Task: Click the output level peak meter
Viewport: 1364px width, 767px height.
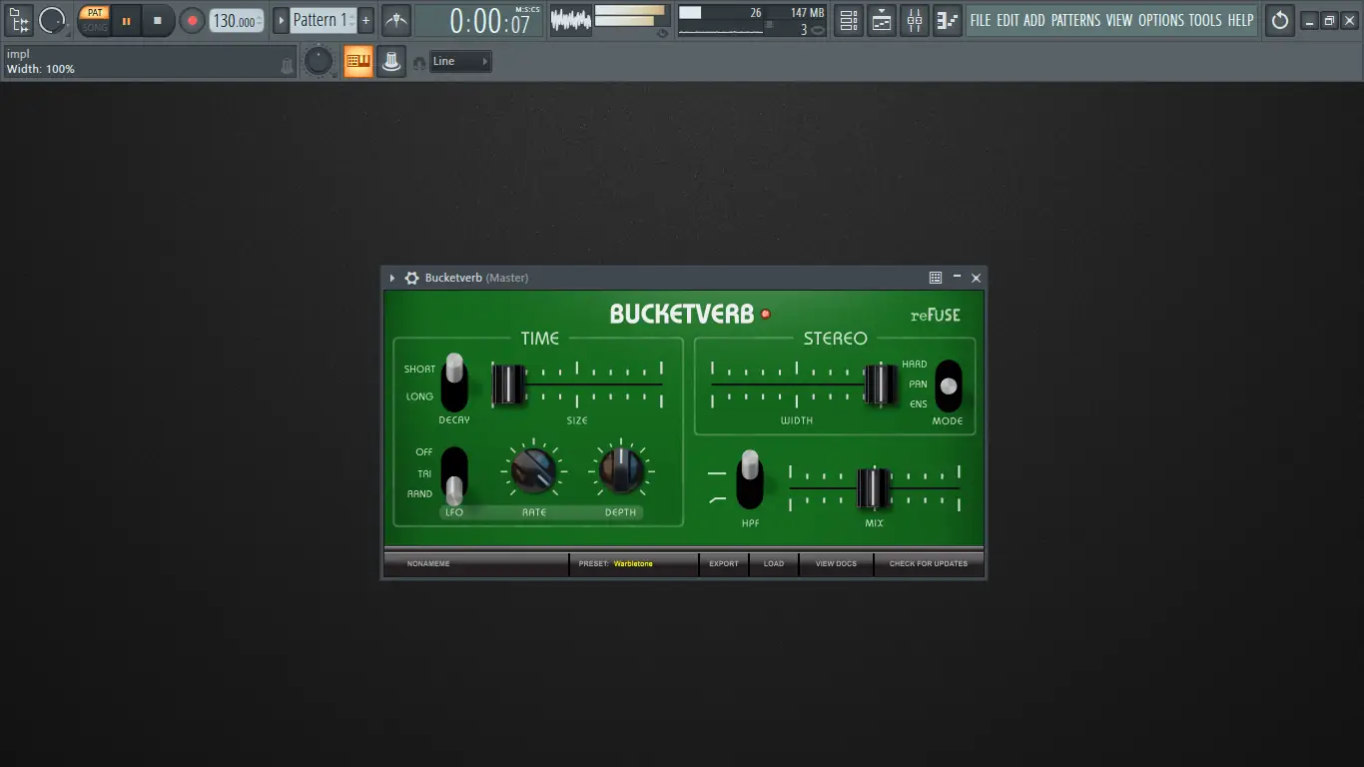Action: point(631,16)
